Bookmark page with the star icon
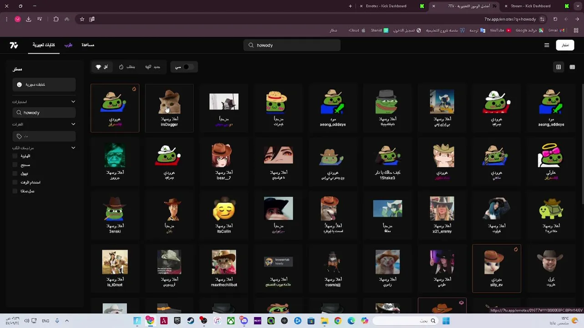Image resolution: width=584 pixels, height=328 pixels. (x=82, y=19)
